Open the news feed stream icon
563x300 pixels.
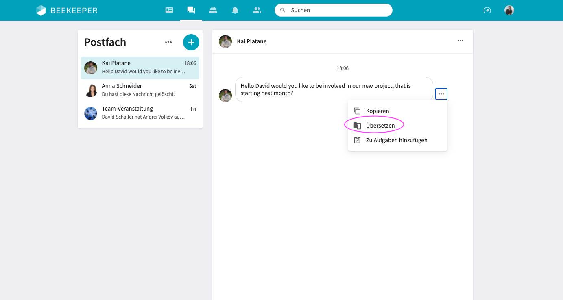tap(169, 10)
